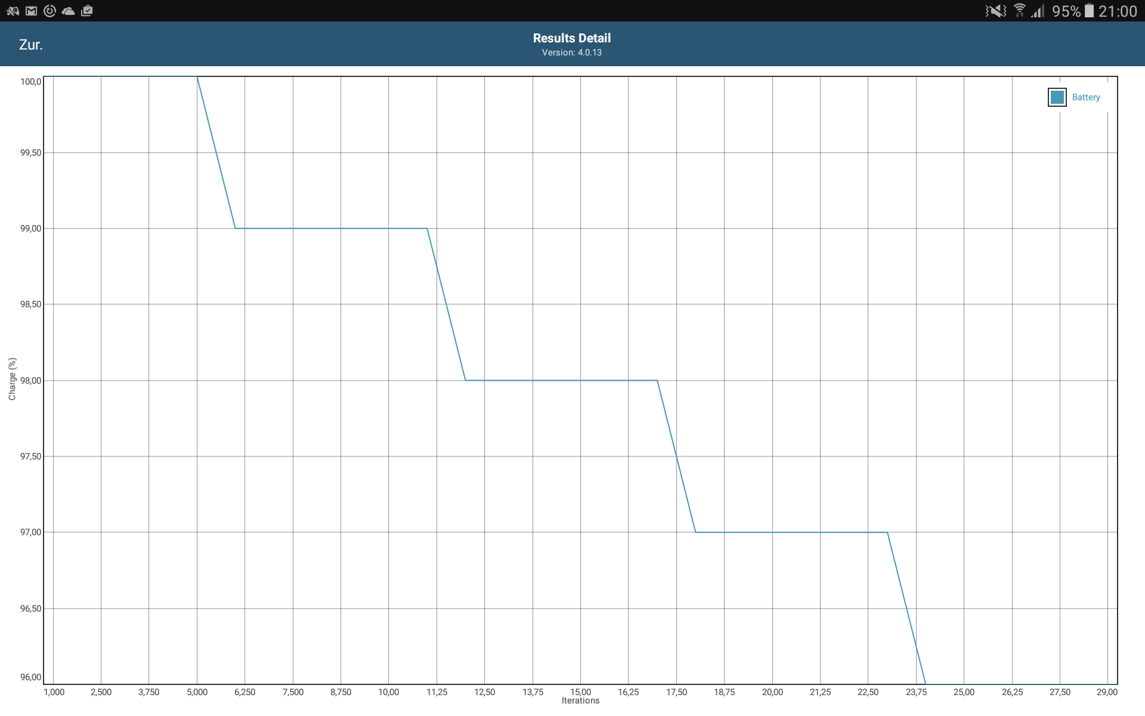This screenshot has height=716, width=1145.
Task: Click the 17,50 x-axis label
Action: pos(676,692)
